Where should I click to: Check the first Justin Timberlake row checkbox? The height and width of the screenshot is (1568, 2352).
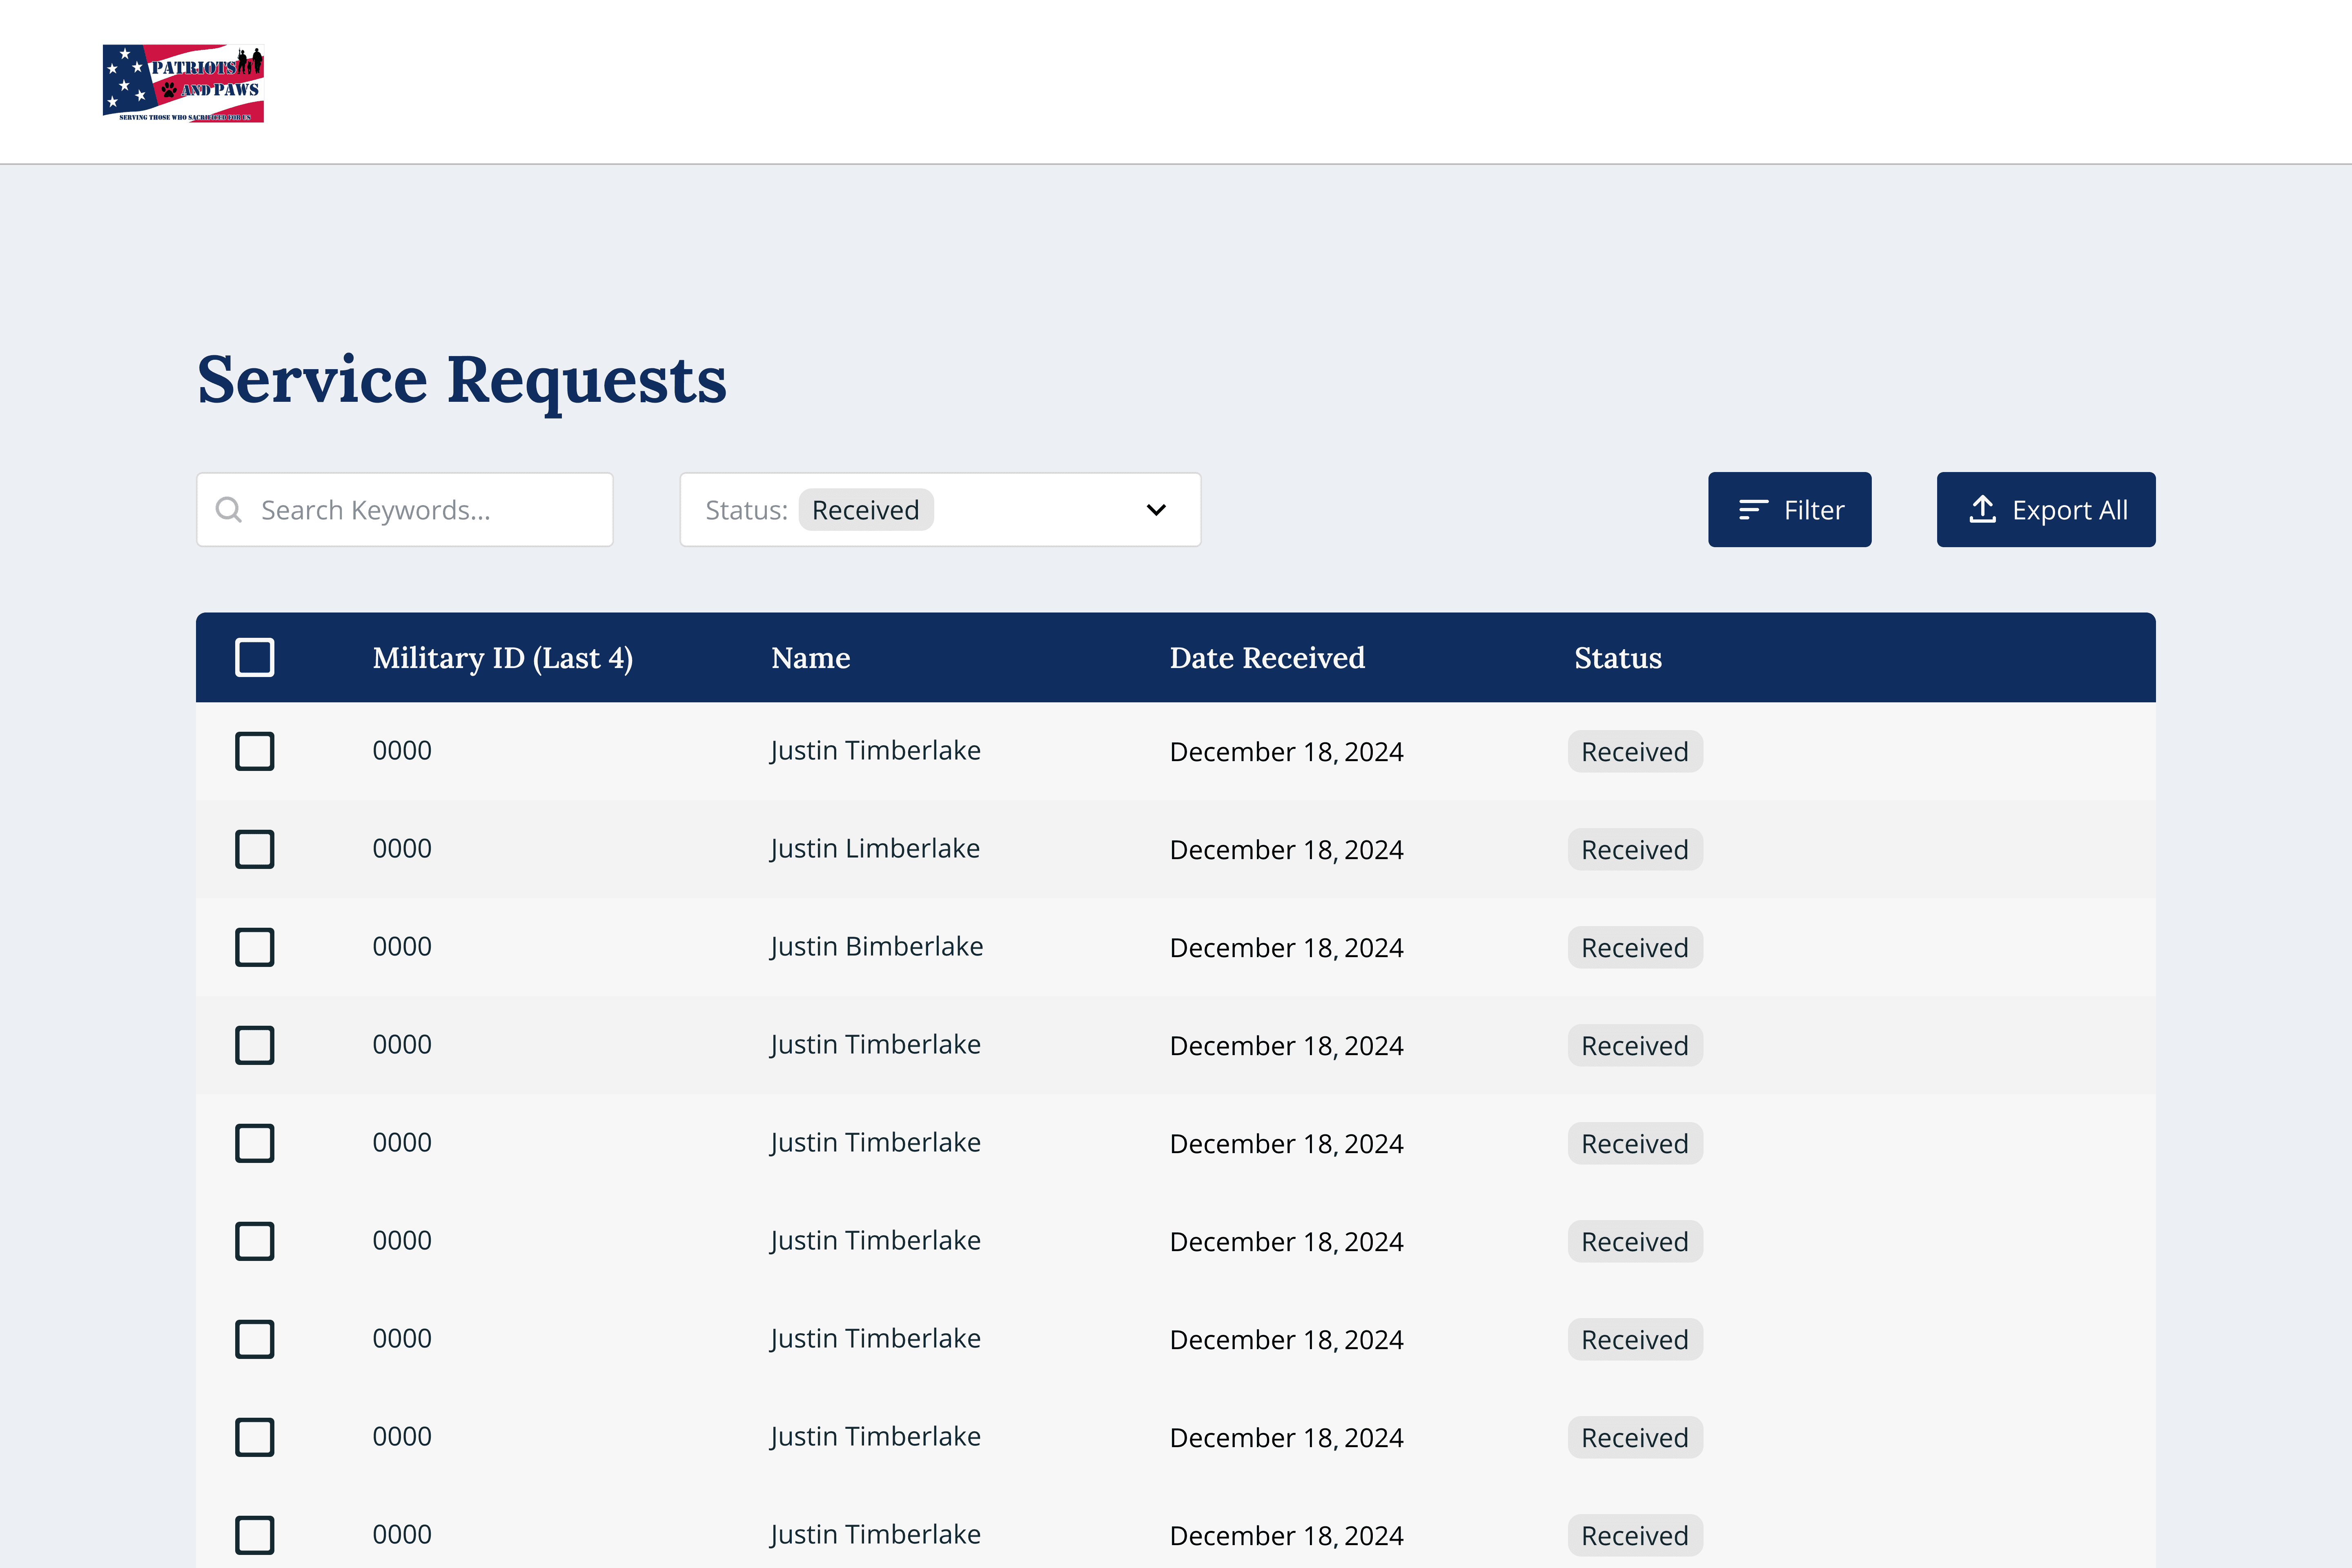[x=255, y=751]
